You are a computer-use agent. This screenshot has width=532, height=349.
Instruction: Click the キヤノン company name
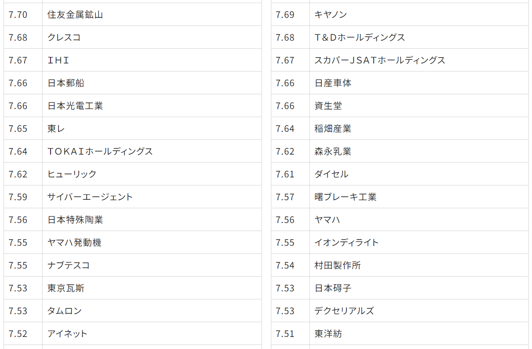pyautogui.click(x=331, y=15)
